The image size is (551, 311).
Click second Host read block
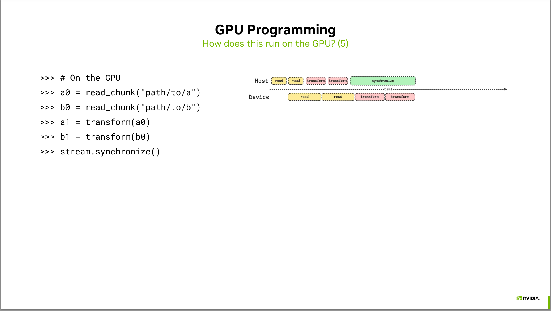296,81
